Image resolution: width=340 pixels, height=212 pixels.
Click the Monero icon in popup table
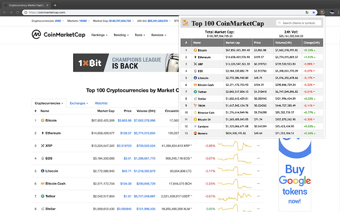pyautogui.click(x=195, y=133)
